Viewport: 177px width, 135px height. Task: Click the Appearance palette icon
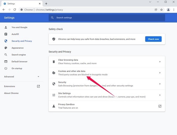coord(6,48)
